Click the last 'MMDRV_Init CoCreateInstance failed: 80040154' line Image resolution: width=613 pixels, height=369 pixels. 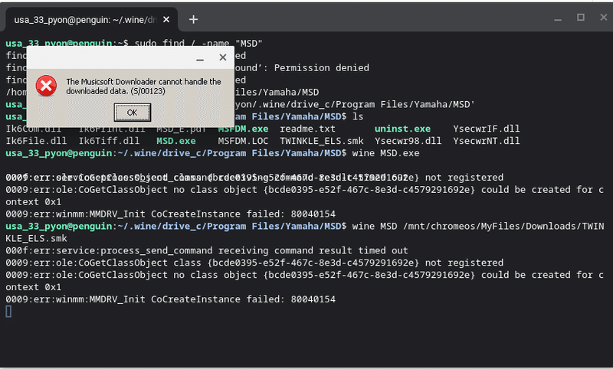(x=170, y=299)
